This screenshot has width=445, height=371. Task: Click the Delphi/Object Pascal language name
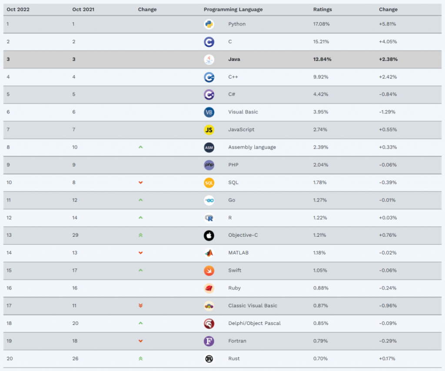tap(254, 323)
